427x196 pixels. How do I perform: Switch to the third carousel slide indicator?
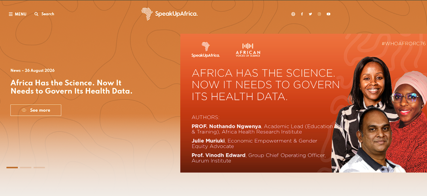tap(39, 167)
